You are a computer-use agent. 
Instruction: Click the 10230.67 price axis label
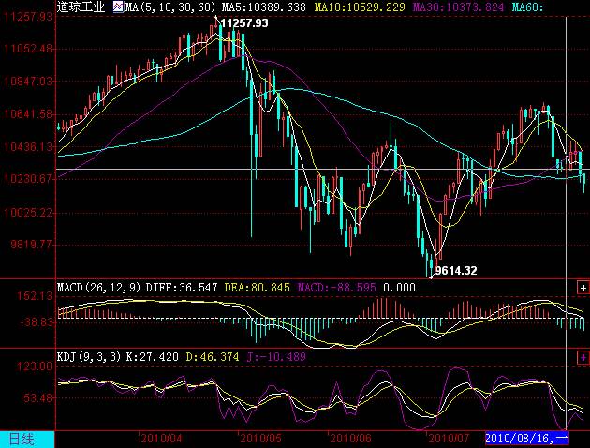(x=28, y=178)
